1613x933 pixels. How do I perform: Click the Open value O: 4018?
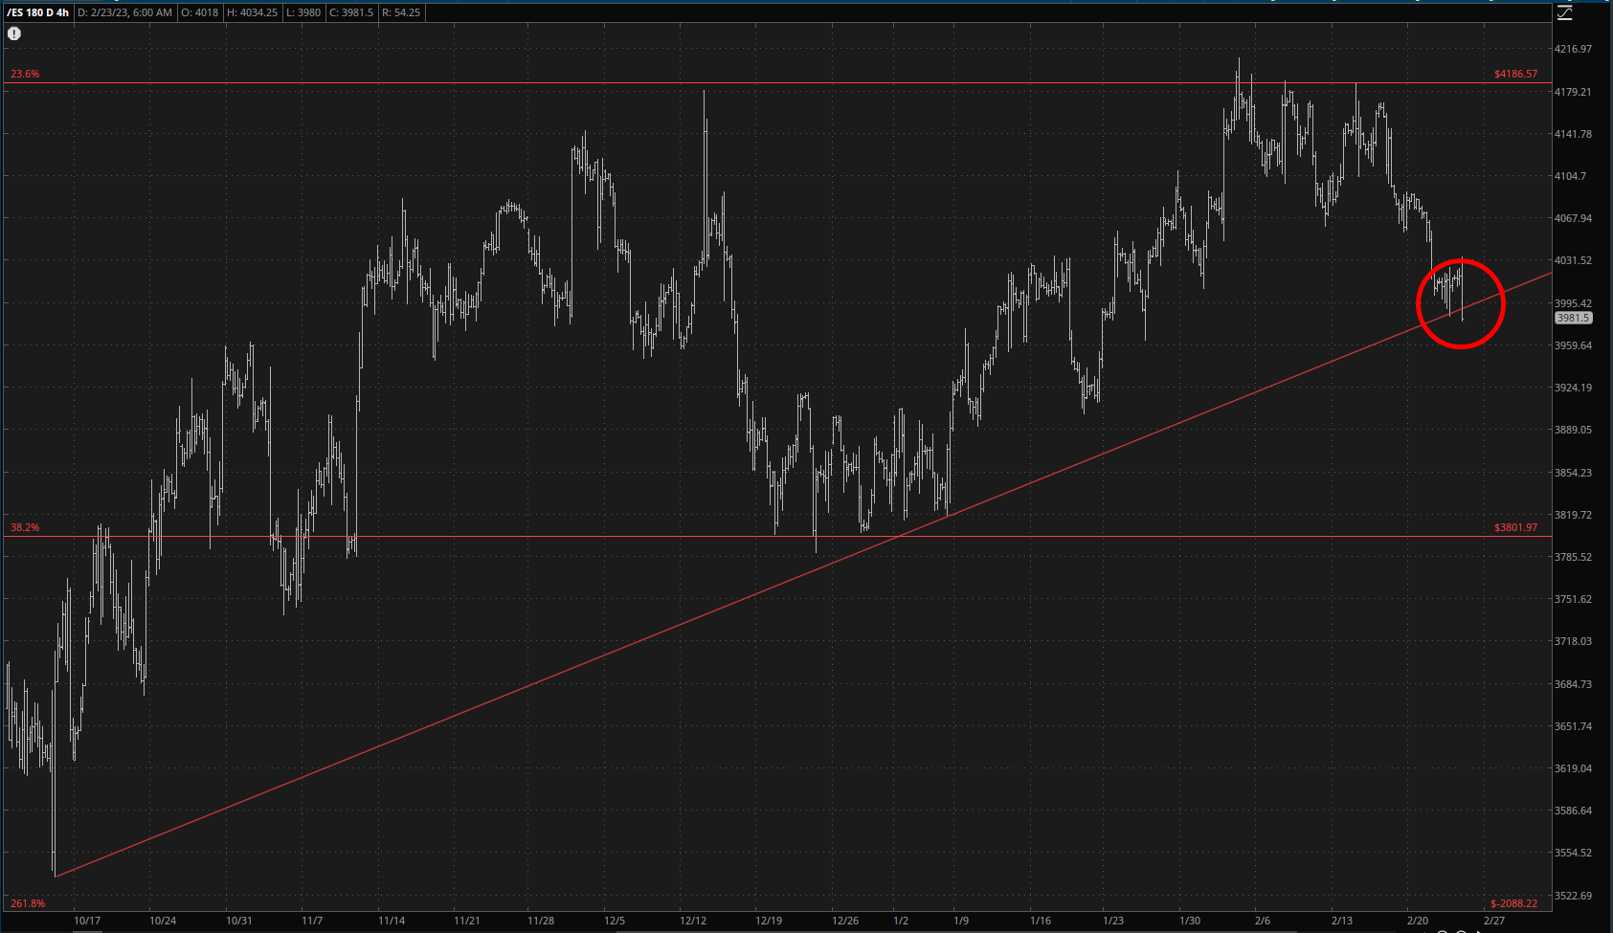pos(200,12)
